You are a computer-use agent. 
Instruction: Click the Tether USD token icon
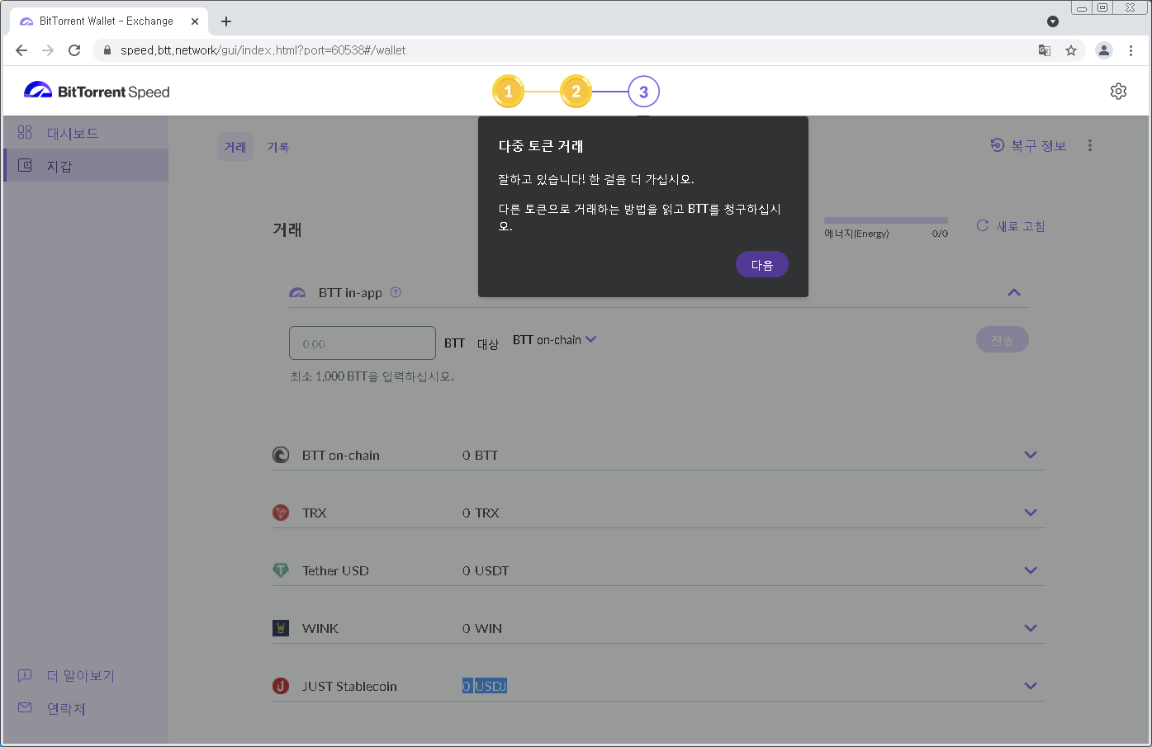[x=281, y=570]
